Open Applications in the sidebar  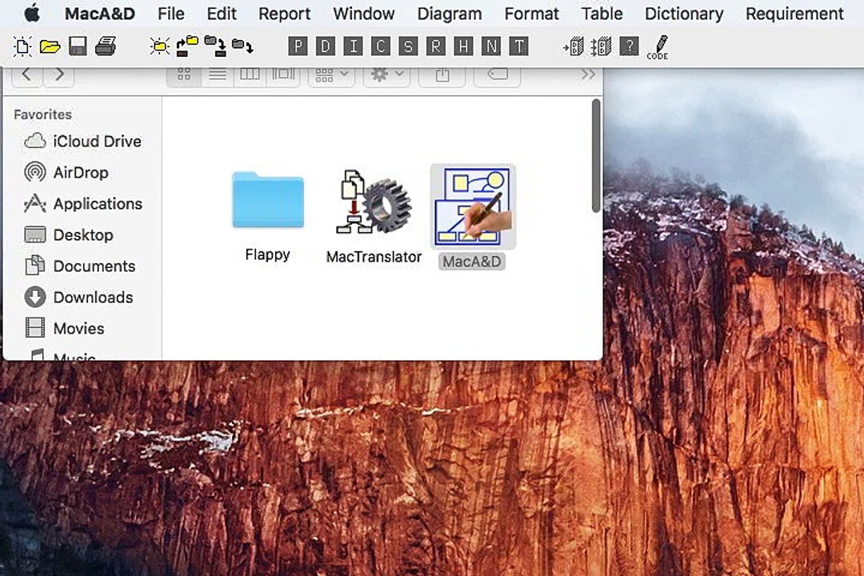tap(83, 204)
